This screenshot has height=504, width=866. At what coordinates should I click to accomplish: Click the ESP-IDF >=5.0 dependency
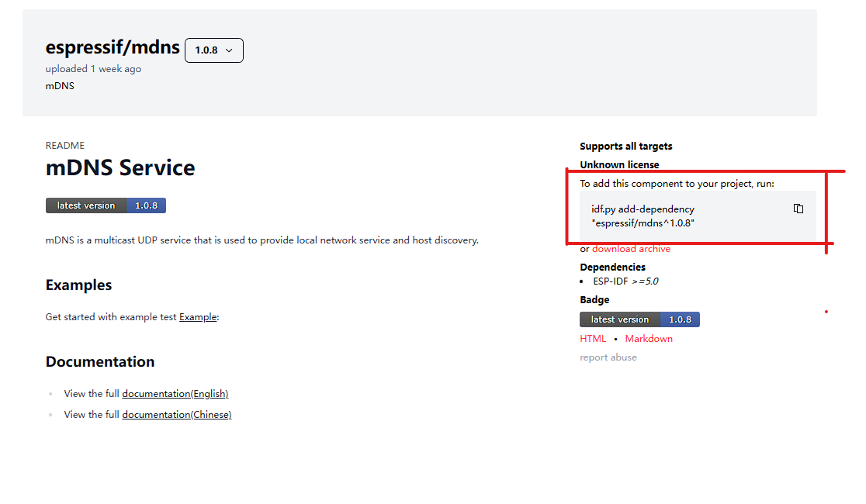pos(625,281)
